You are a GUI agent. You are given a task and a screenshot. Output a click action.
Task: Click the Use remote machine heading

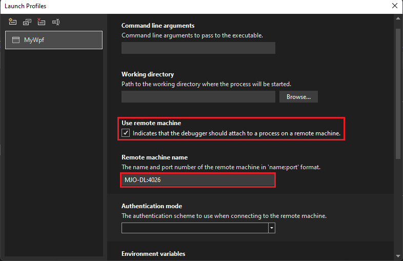tap(151, 123)
